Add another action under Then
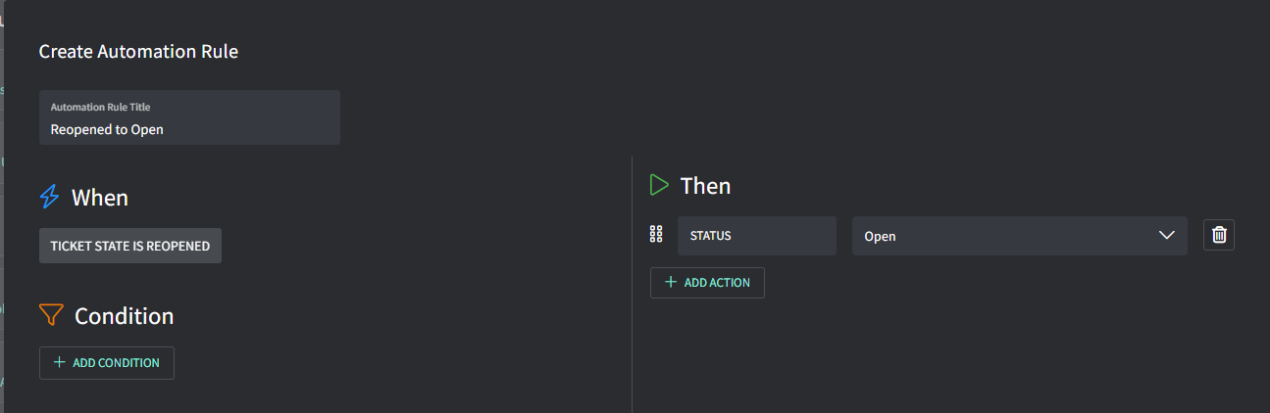Image resolution: width=1270 pixels, height=413 pixels. click(707, 282)
